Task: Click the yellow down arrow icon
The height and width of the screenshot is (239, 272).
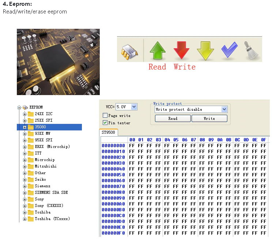Action: (205, 51)
